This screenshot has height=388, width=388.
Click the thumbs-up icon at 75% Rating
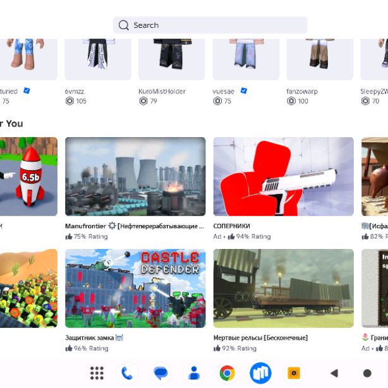pyautogui.click(x=68, y=236)
